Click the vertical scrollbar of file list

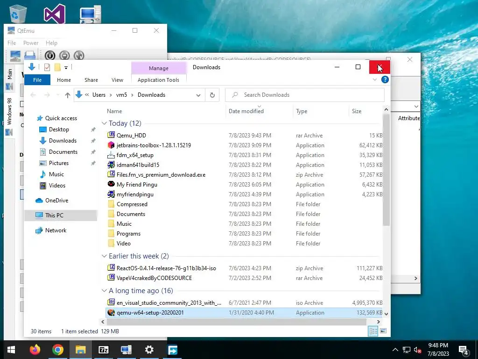(x=386, y=170)
